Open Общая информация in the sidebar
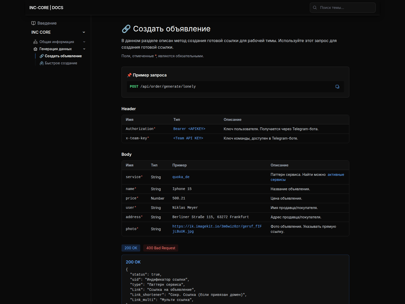The width and height of the screenshot is (405, 304). (57, 42)
